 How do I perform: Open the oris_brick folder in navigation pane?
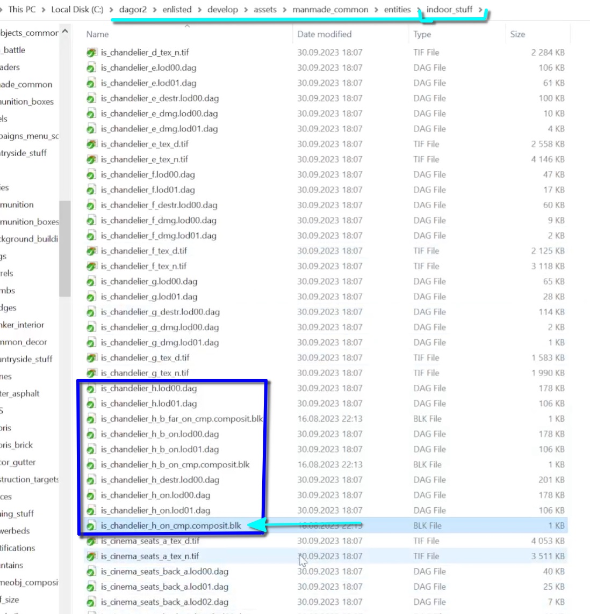17,445
